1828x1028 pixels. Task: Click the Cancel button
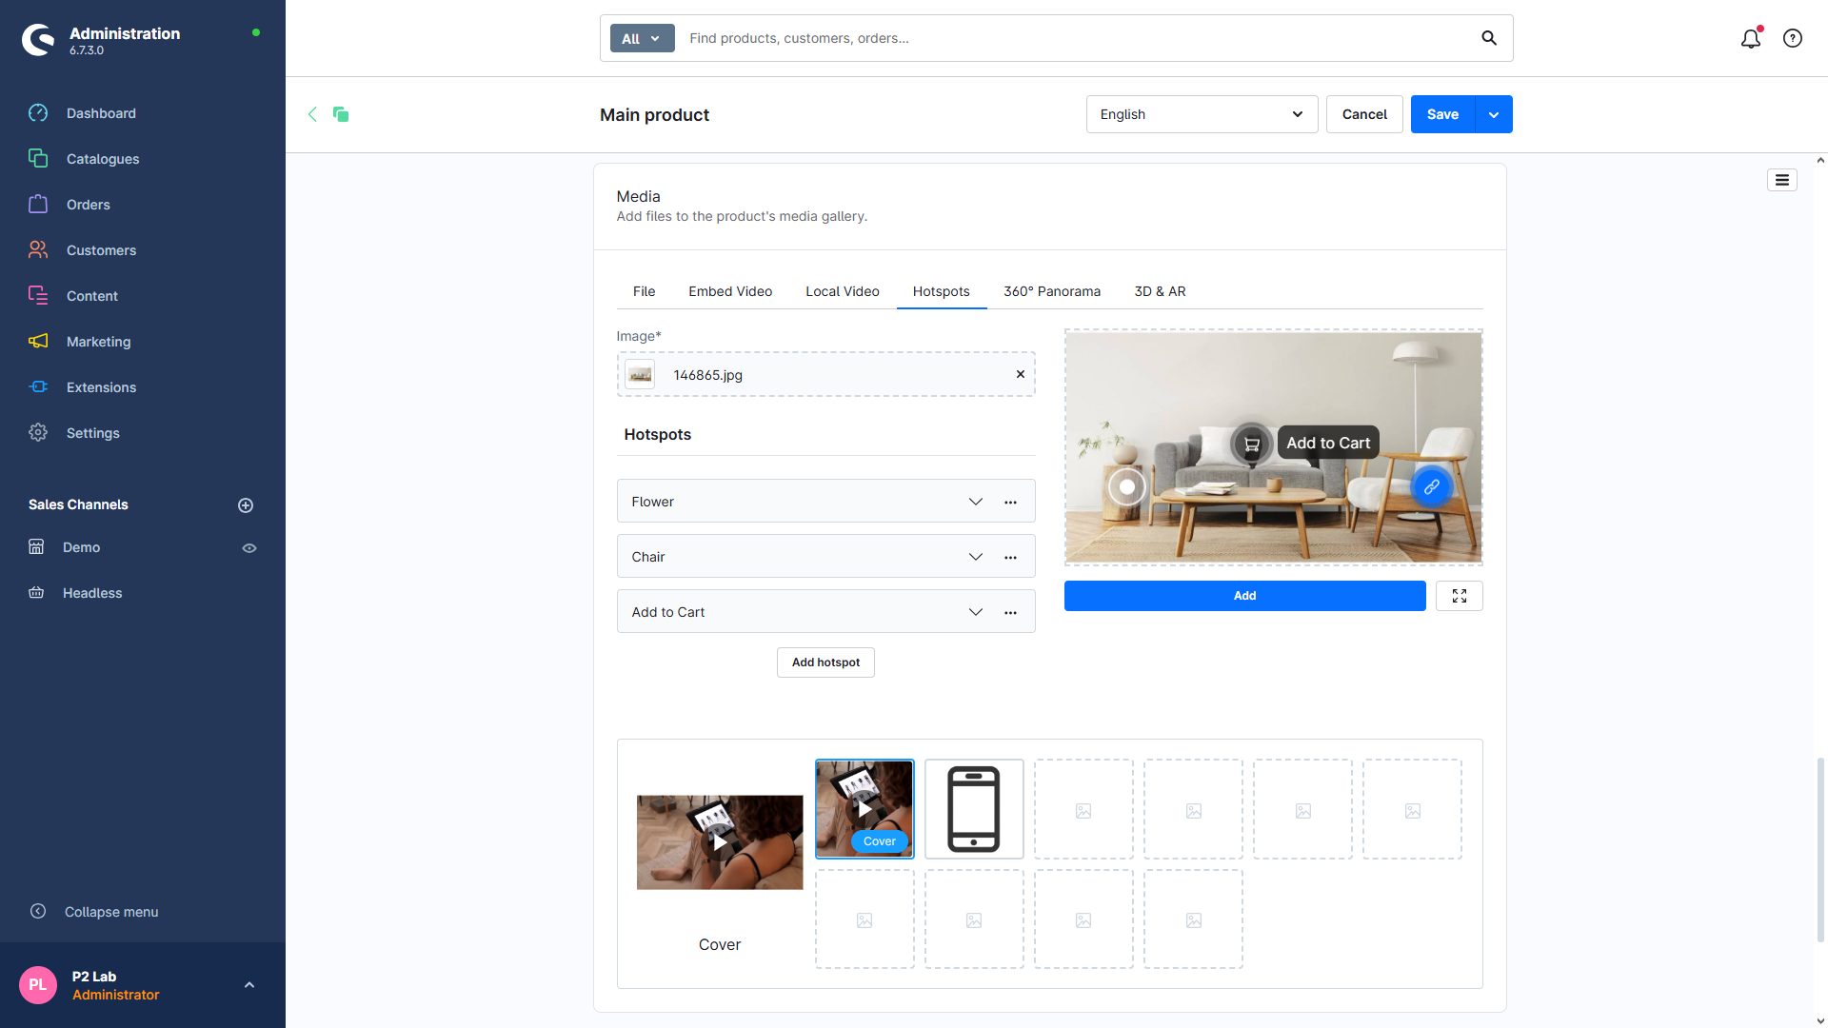click(x=1364, y=114)
